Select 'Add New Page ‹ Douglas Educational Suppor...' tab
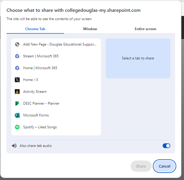The height and width of the screenshot is (180, 184). pos(56,44)
